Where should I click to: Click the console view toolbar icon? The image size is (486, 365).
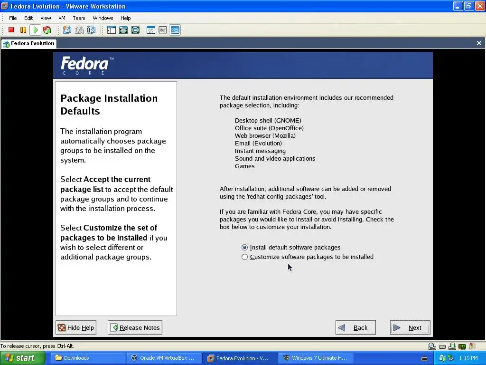[175, 30]
